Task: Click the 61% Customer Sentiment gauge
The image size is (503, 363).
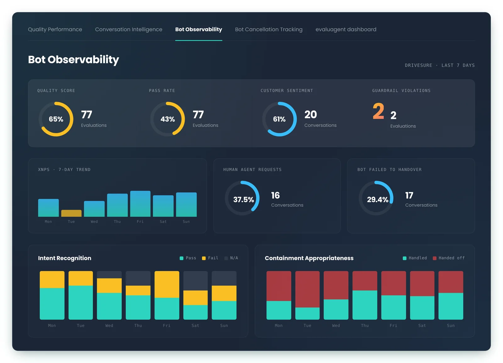Action: 279,119
